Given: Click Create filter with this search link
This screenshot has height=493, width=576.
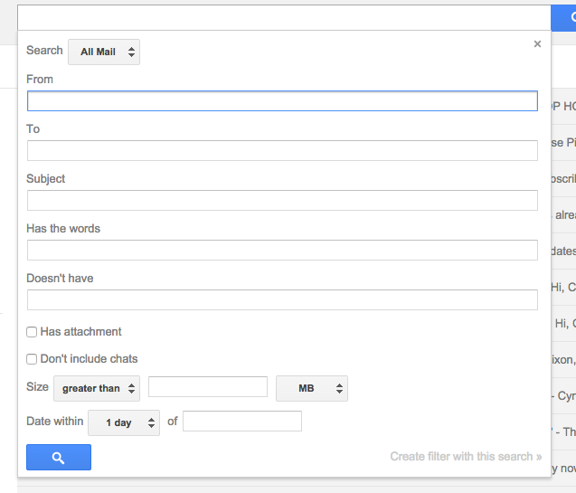Looking at the screenshot, I should pyautogui.click(x=466, y=456).
